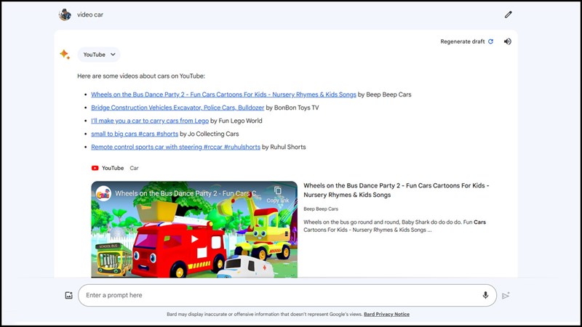Click the 'video car' prompt text

90,15
